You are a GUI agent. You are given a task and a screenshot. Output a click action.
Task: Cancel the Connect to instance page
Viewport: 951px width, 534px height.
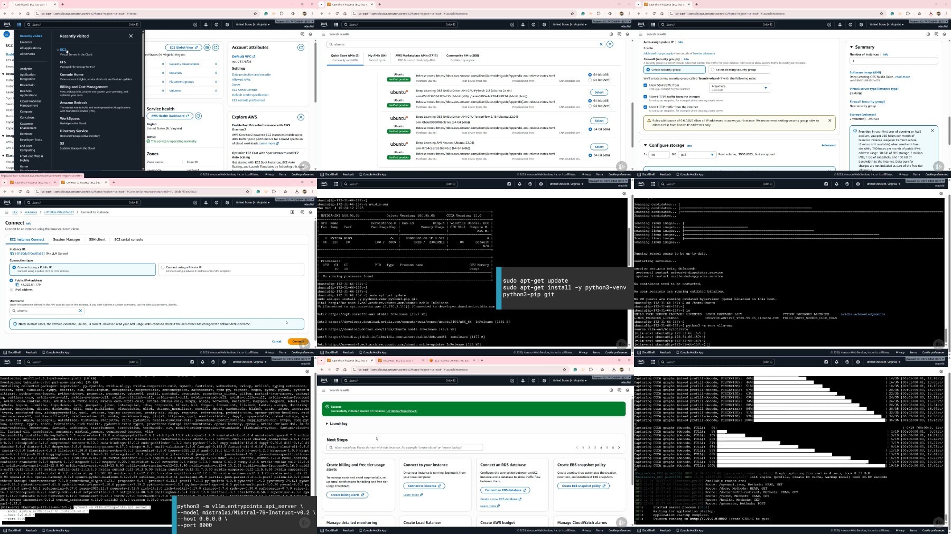point(276,341)
